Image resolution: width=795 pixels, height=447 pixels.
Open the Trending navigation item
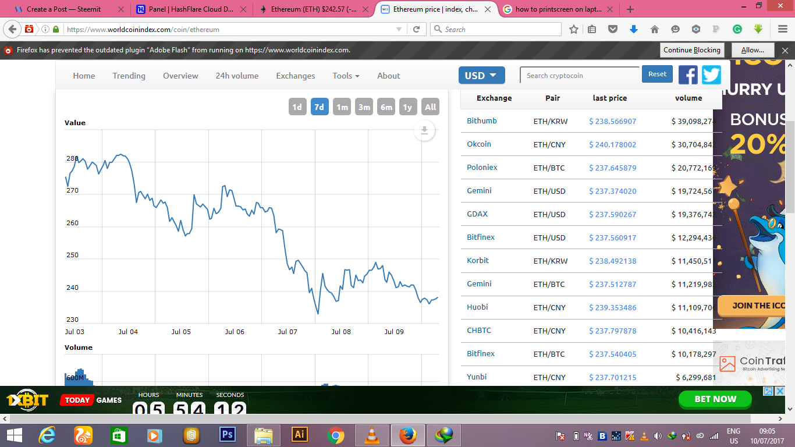coord(129,76)
